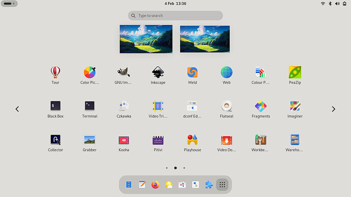Launch the Colour Palette app
This screenshot has width=351, height=197.
(x=260, y=75)
